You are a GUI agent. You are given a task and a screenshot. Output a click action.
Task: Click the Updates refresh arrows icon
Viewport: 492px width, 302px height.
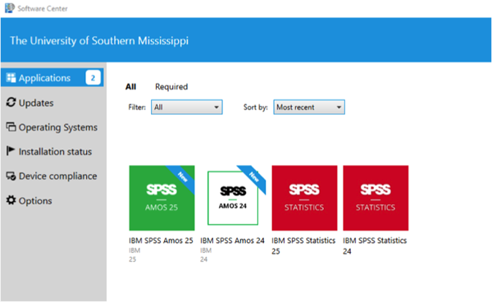[x=11, y=103]
